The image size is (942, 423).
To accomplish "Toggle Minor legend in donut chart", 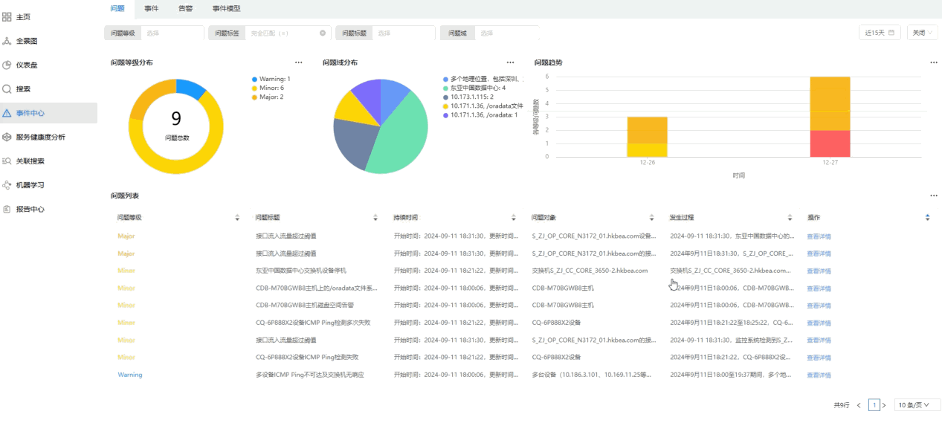I will point(271,88).
